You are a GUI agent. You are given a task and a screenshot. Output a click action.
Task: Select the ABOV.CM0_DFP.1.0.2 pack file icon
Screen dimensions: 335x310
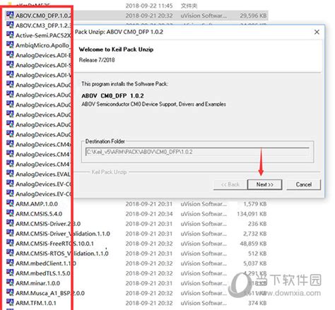click(x=10, y=15)
